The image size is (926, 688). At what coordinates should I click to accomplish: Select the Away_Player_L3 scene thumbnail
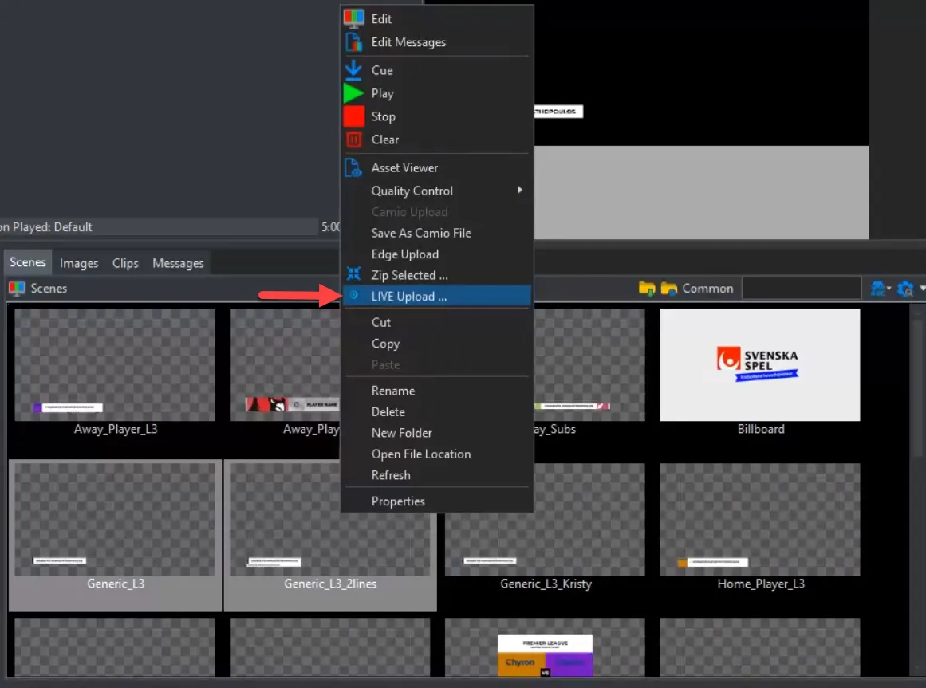pyautogui.click(x=115, y=365)
